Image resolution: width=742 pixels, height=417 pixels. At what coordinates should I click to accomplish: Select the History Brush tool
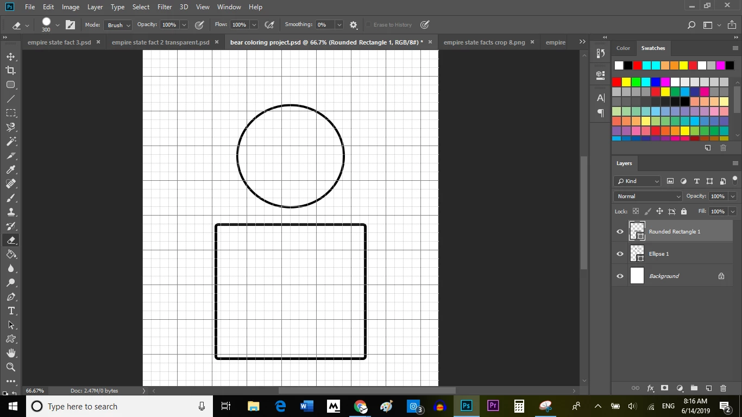tap(11, 226)
